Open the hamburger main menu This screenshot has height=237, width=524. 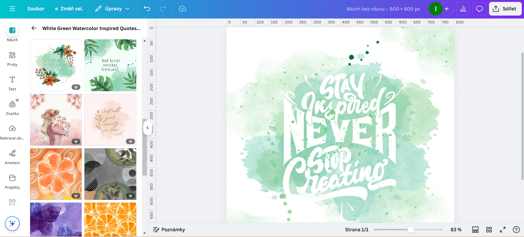pyautogui.click(x=12, y=9)
